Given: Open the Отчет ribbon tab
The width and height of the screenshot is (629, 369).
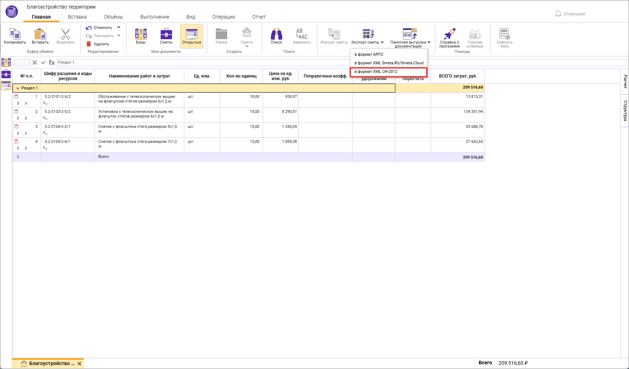Looking at the screenshot, I should click(x=259, y=17).
